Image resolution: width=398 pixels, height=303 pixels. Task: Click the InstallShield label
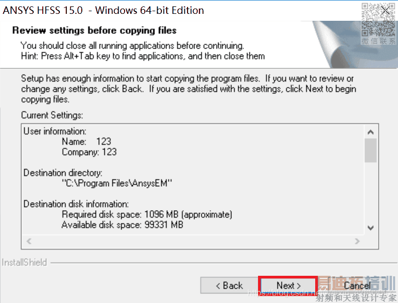(25, 262)
